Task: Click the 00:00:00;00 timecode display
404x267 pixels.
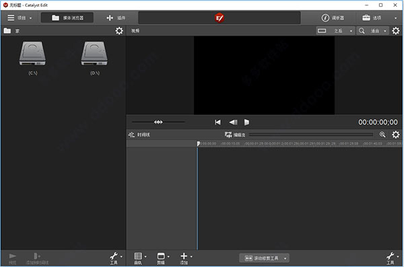Action: 378,122
